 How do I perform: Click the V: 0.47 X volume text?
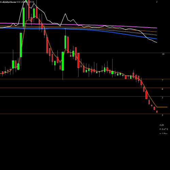[x=164, y=129]
